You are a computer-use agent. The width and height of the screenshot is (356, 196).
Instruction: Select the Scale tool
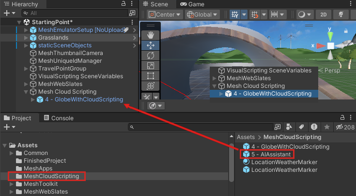[x=150, y=66]
